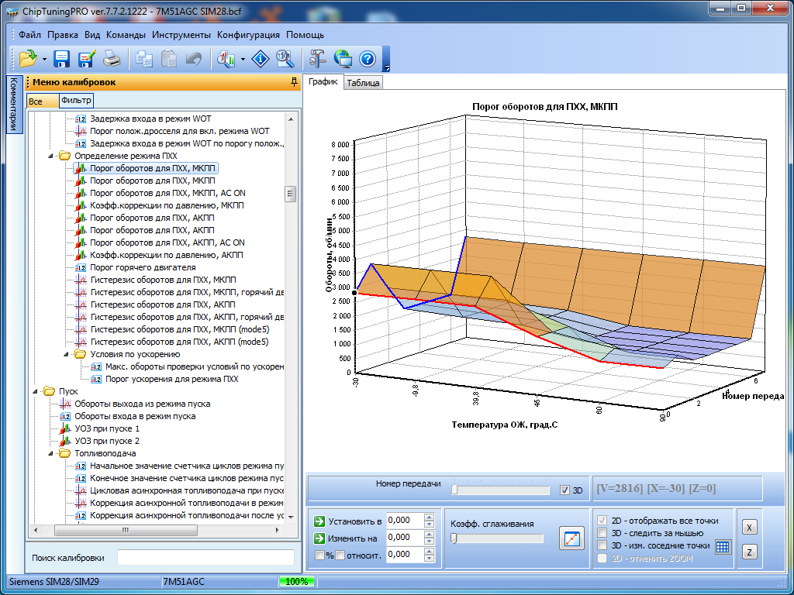The width and height of the screenshot is (794, 595).
Task: Open dropdown arrow beside open-file icon
Action: (44, 59)
